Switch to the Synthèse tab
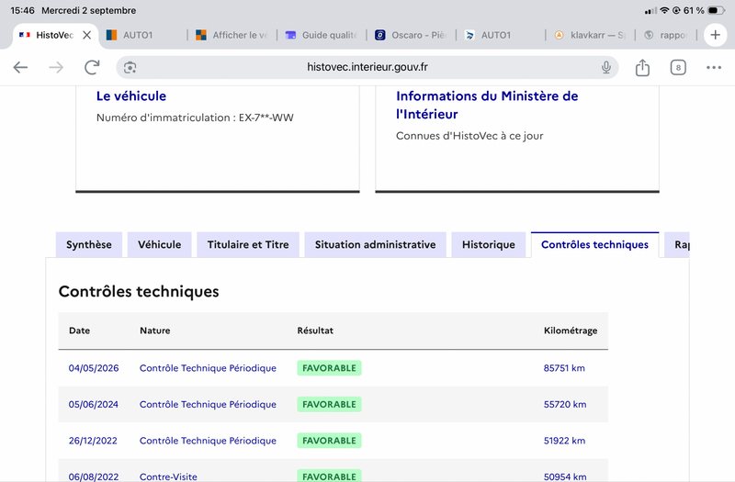 point(89,244)
